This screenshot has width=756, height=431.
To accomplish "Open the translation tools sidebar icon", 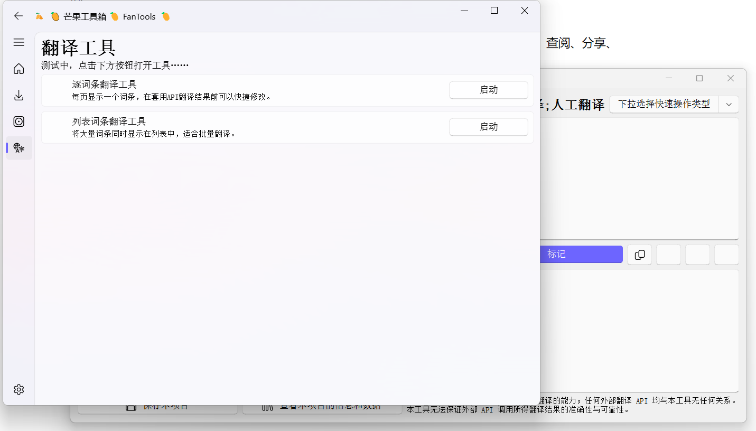I will click(x=19, y=148).
